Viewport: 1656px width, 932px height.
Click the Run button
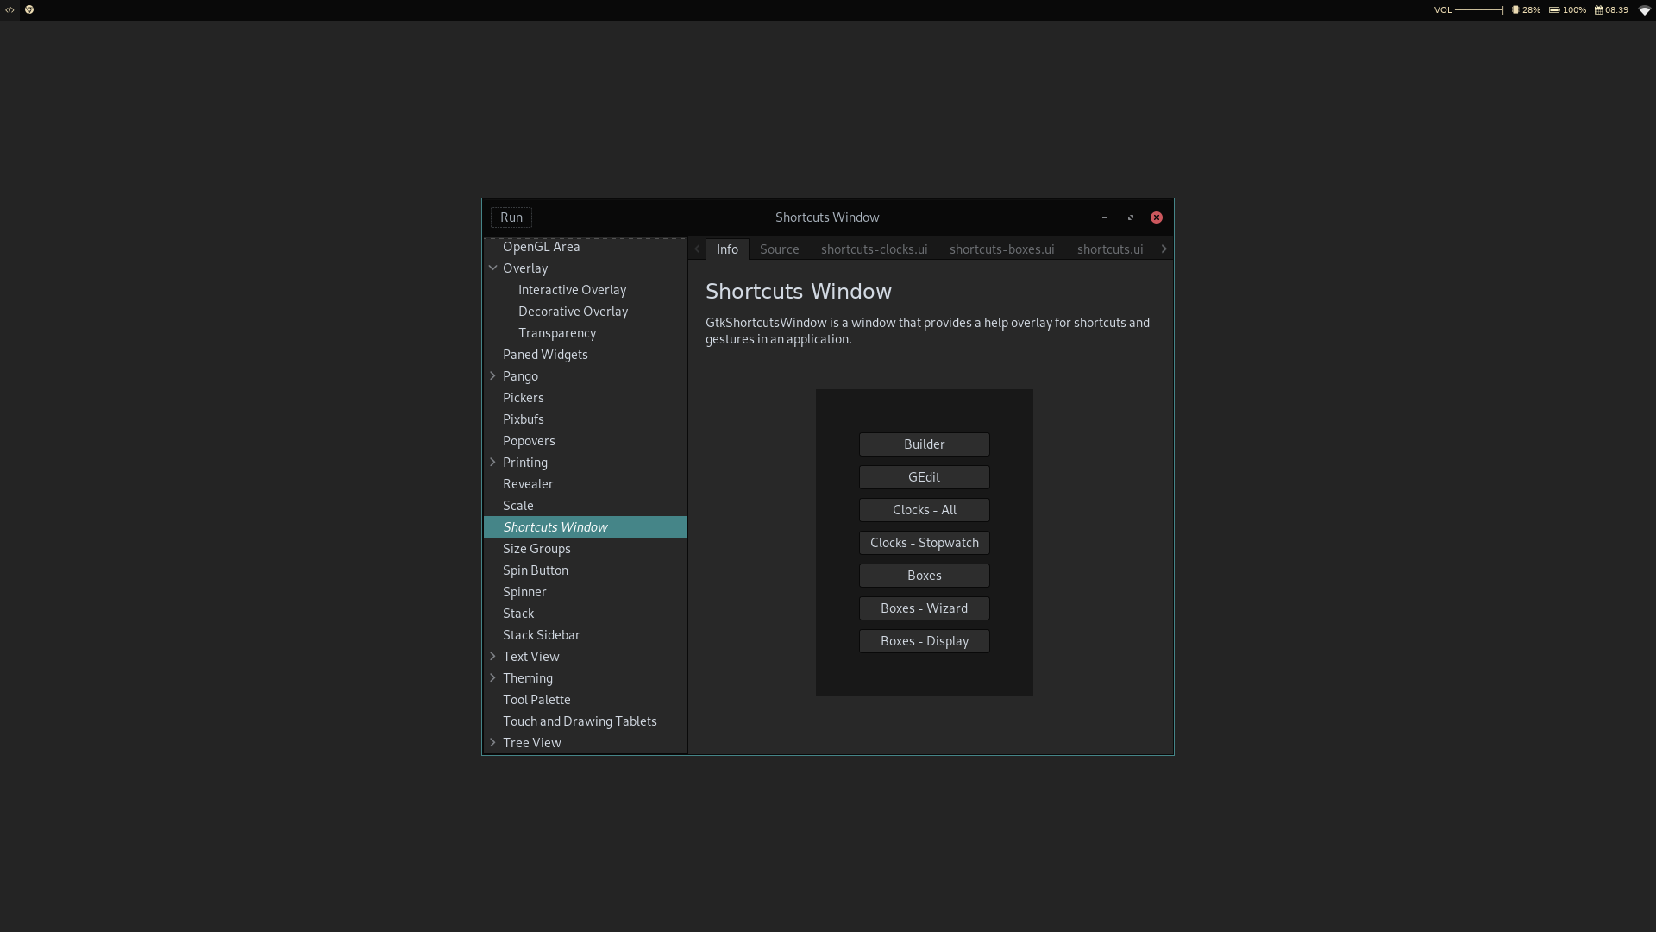pyautogui.click(x=511, y=217)
